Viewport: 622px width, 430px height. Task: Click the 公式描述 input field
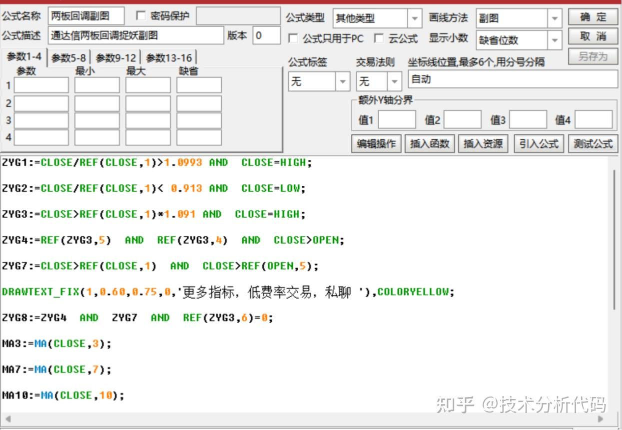coord(136,35)
